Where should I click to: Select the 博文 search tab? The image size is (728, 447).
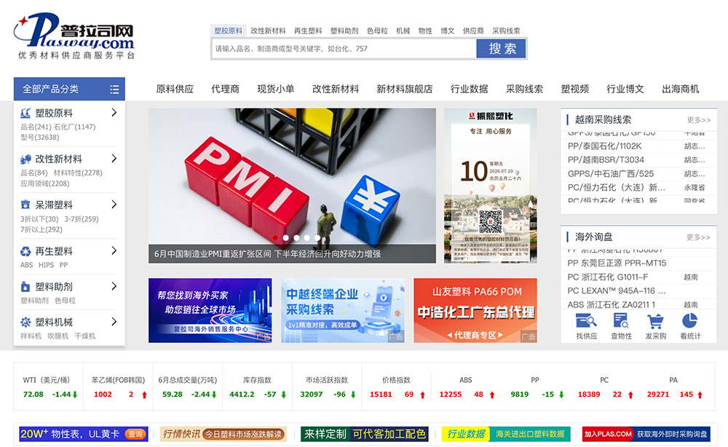(x=447, y=31)
